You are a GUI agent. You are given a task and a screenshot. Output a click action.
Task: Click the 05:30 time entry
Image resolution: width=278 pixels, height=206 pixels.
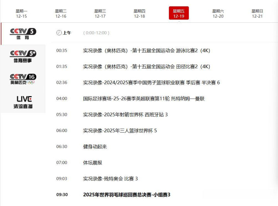tap(62, 115)
